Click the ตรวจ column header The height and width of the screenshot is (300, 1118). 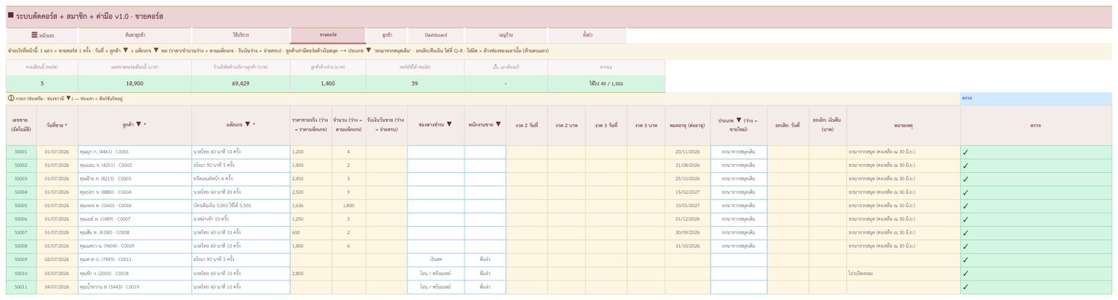pyautogui.click(x=1036, y=125)
